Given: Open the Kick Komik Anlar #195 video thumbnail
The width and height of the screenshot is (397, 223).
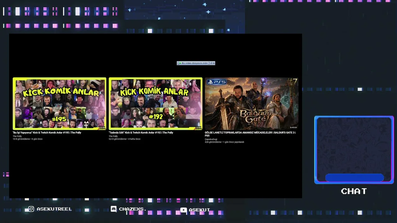Looking at the screenshot, I should 60,104.
